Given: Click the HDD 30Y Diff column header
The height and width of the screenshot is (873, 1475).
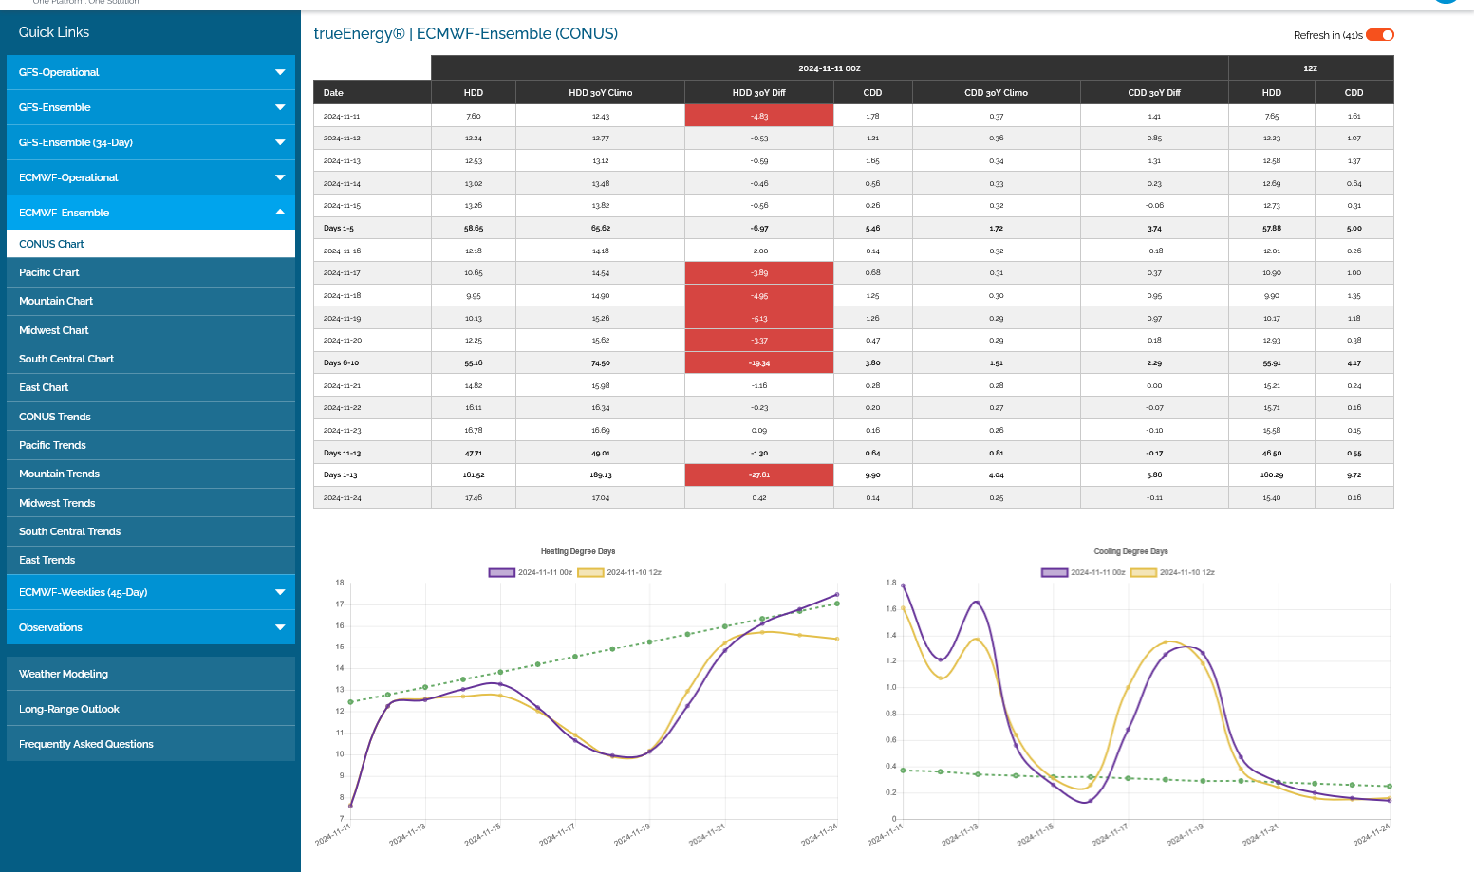Looking at the screenshot, I should (759, 93).
